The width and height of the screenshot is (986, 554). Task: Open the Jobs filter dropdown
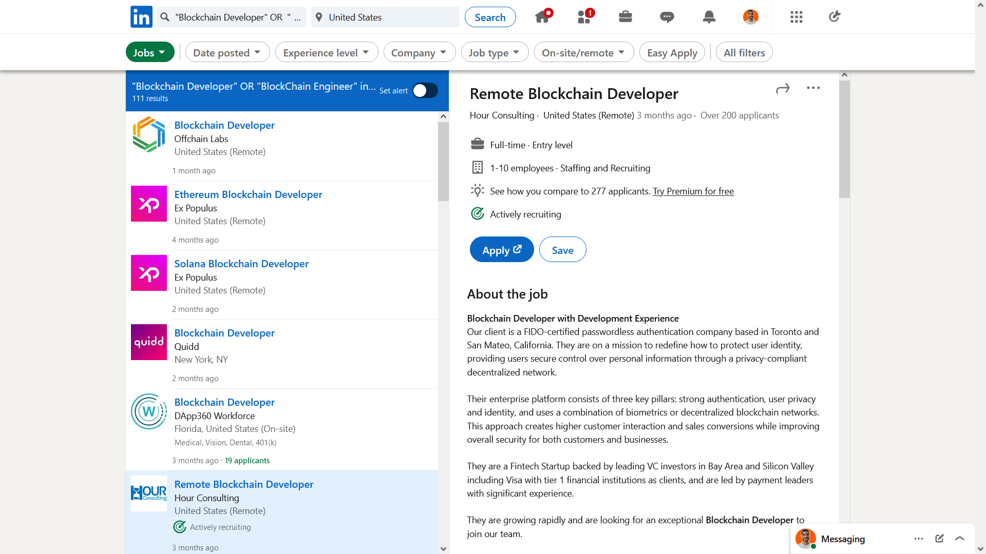(150, 52)
